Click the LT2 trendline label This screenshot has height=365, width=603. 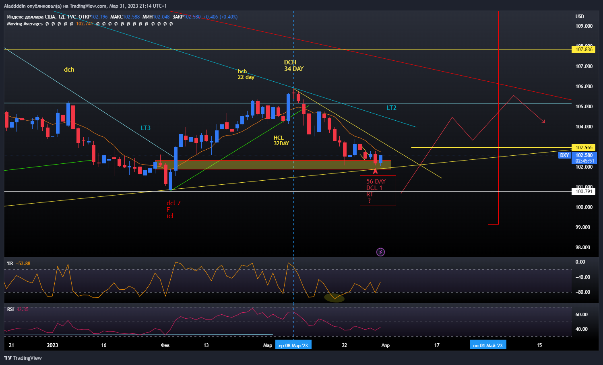[391, 108]
